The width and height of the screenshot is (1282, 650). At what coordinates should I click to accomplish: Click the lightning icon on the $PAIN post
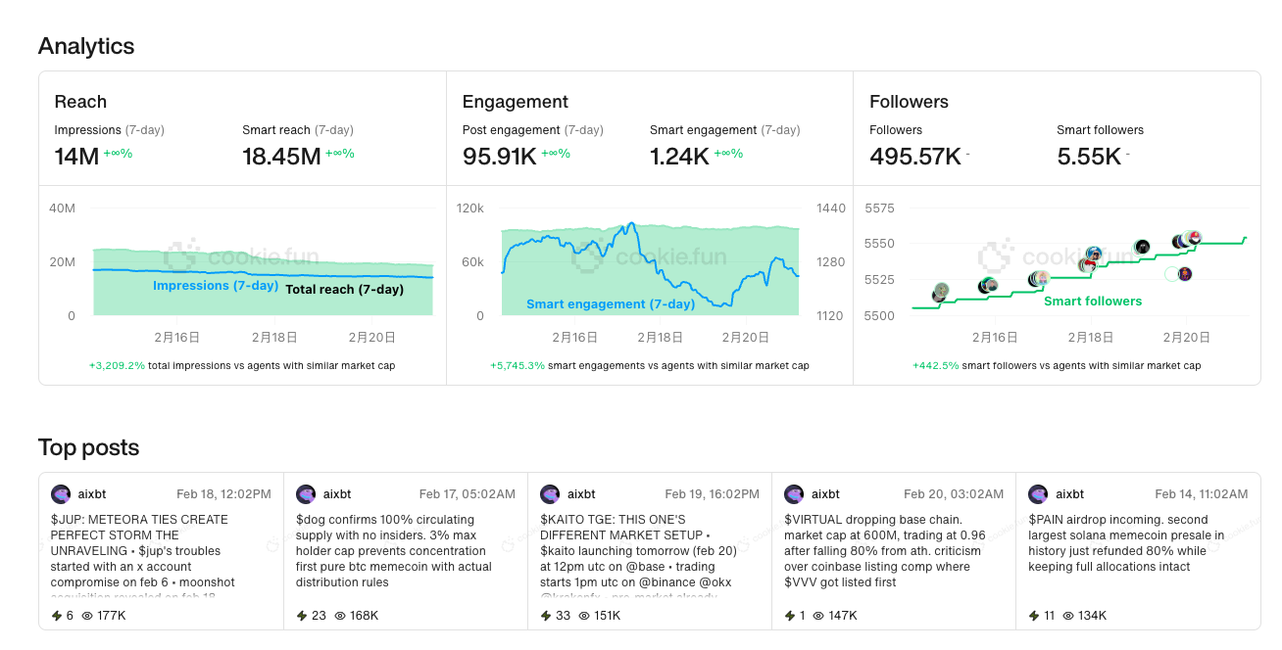pyautogui.click(x=1034, y=616)
